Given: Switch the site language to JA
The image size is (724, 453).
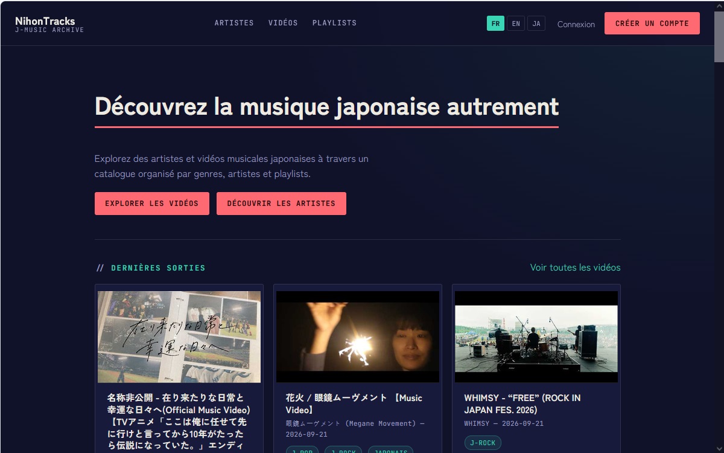Looking at the screenshot, I should (x=536, y=24).
